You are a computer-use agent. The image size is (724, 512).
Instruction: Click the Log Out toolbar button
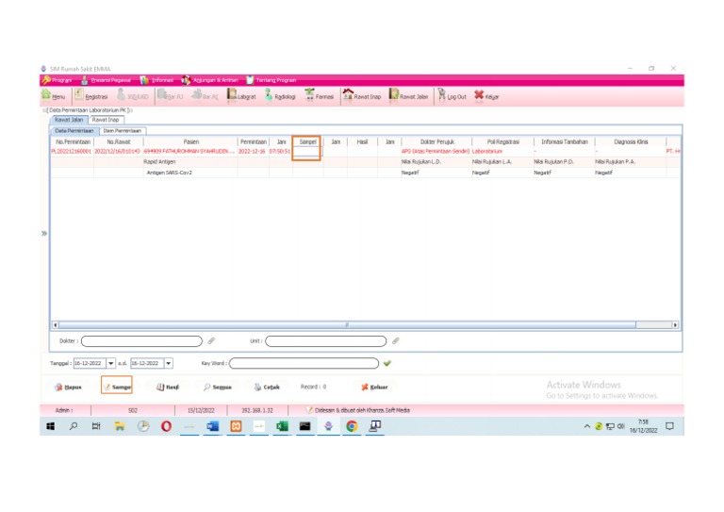tap(451, 96)
